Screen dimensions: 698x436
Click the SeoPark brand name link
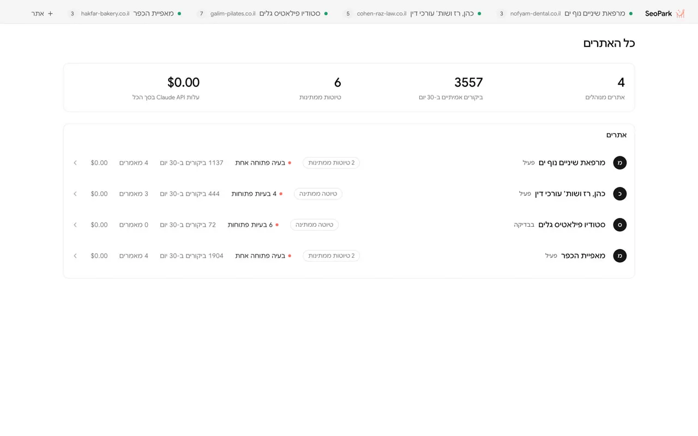tap(658, 14)
